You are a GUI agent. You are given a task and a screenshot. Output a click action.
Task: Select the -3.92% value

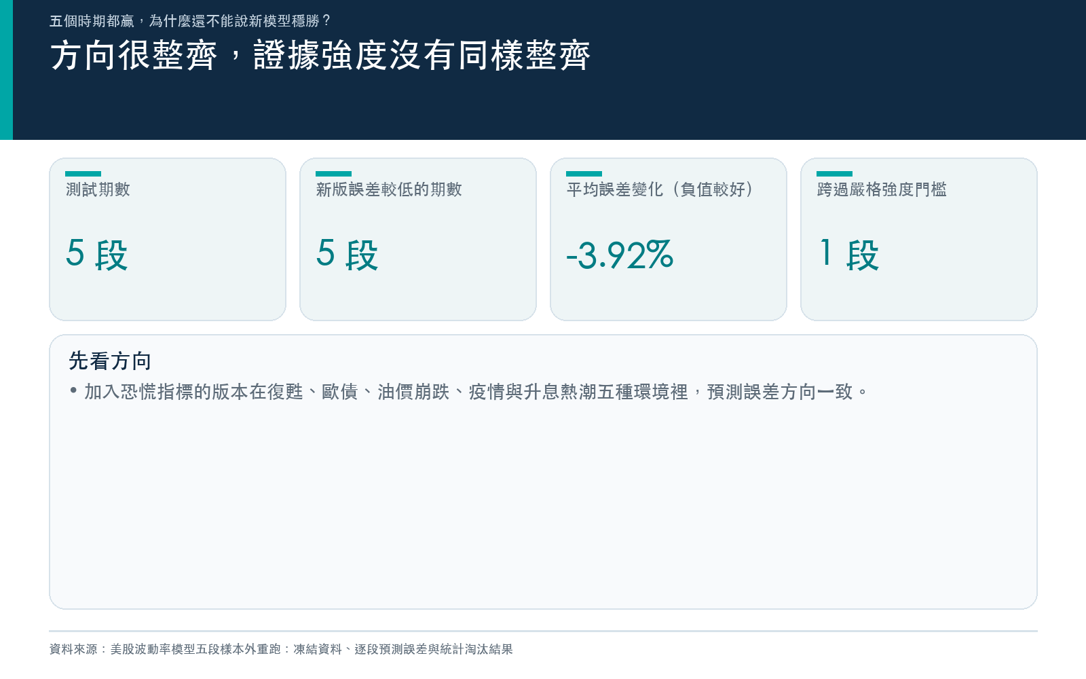click(x=620, y=255)
